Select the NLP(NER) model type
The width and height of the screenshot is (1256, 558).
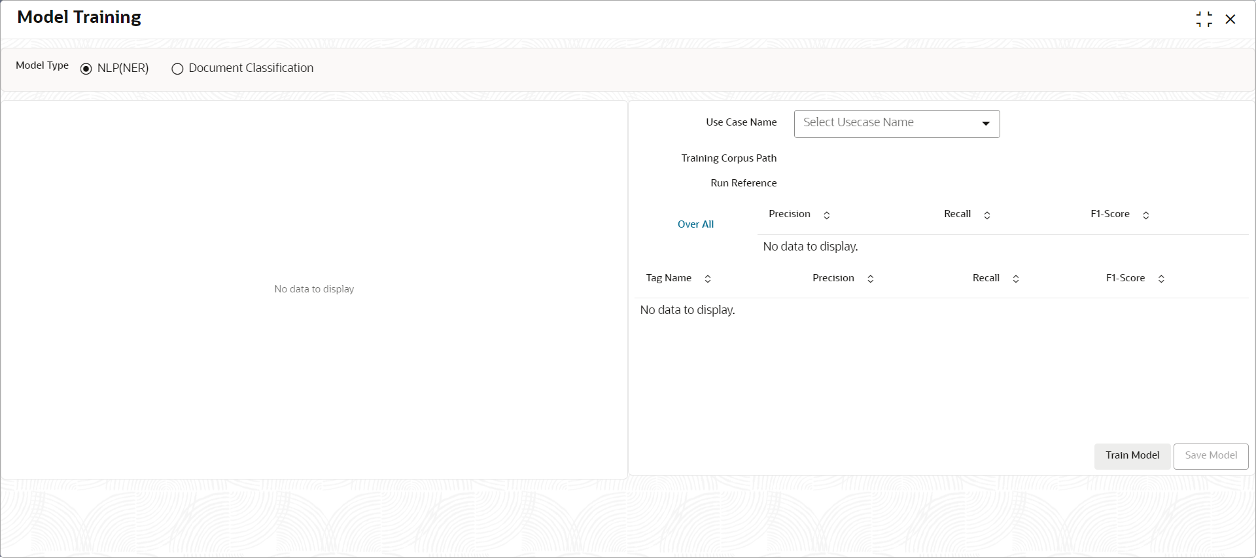point(86,69)
